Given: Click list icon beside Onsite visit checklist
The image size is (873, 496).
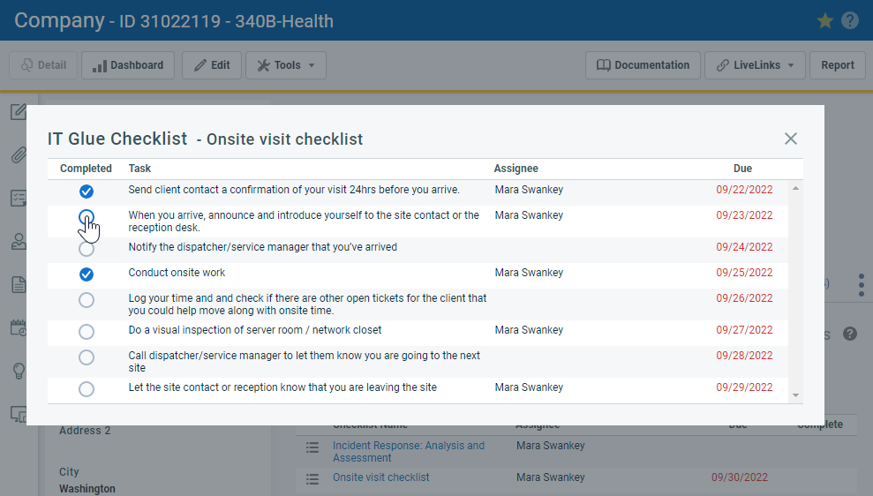Looking at the screenshot, I should [312, 478].
